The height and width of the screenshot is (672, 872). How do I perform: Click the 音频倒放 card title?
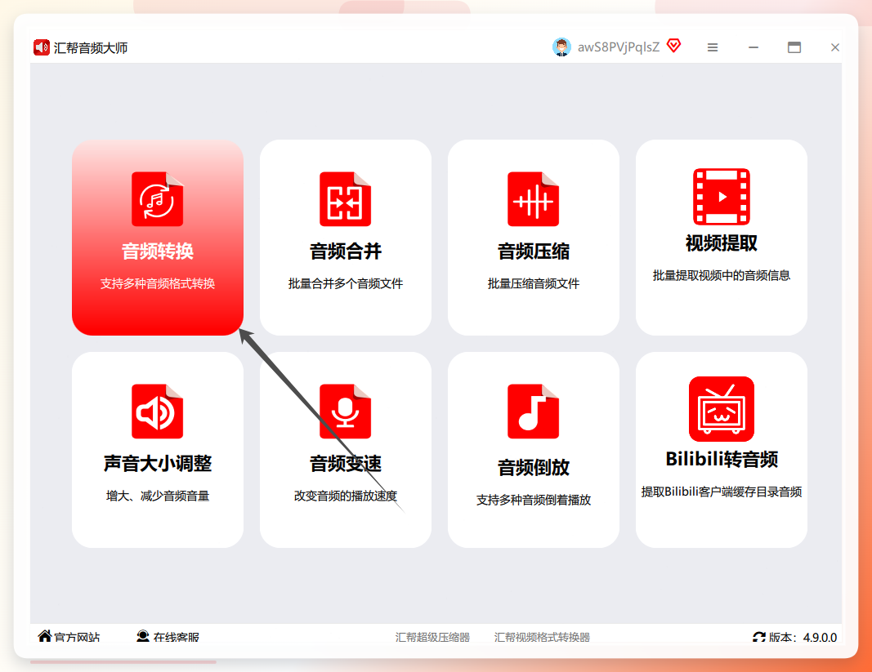[x=534, y=467]
